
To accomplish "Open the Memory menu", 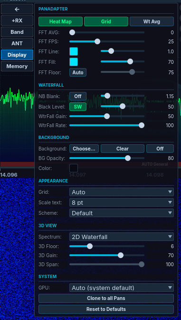I will tap(17, 66).
